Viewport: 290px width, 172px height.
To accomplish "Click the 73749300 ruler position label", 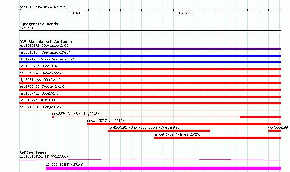I will (x=78, y=13).
